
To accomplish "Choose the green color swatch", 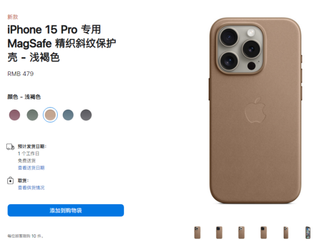I will click(x=32, y=115).
